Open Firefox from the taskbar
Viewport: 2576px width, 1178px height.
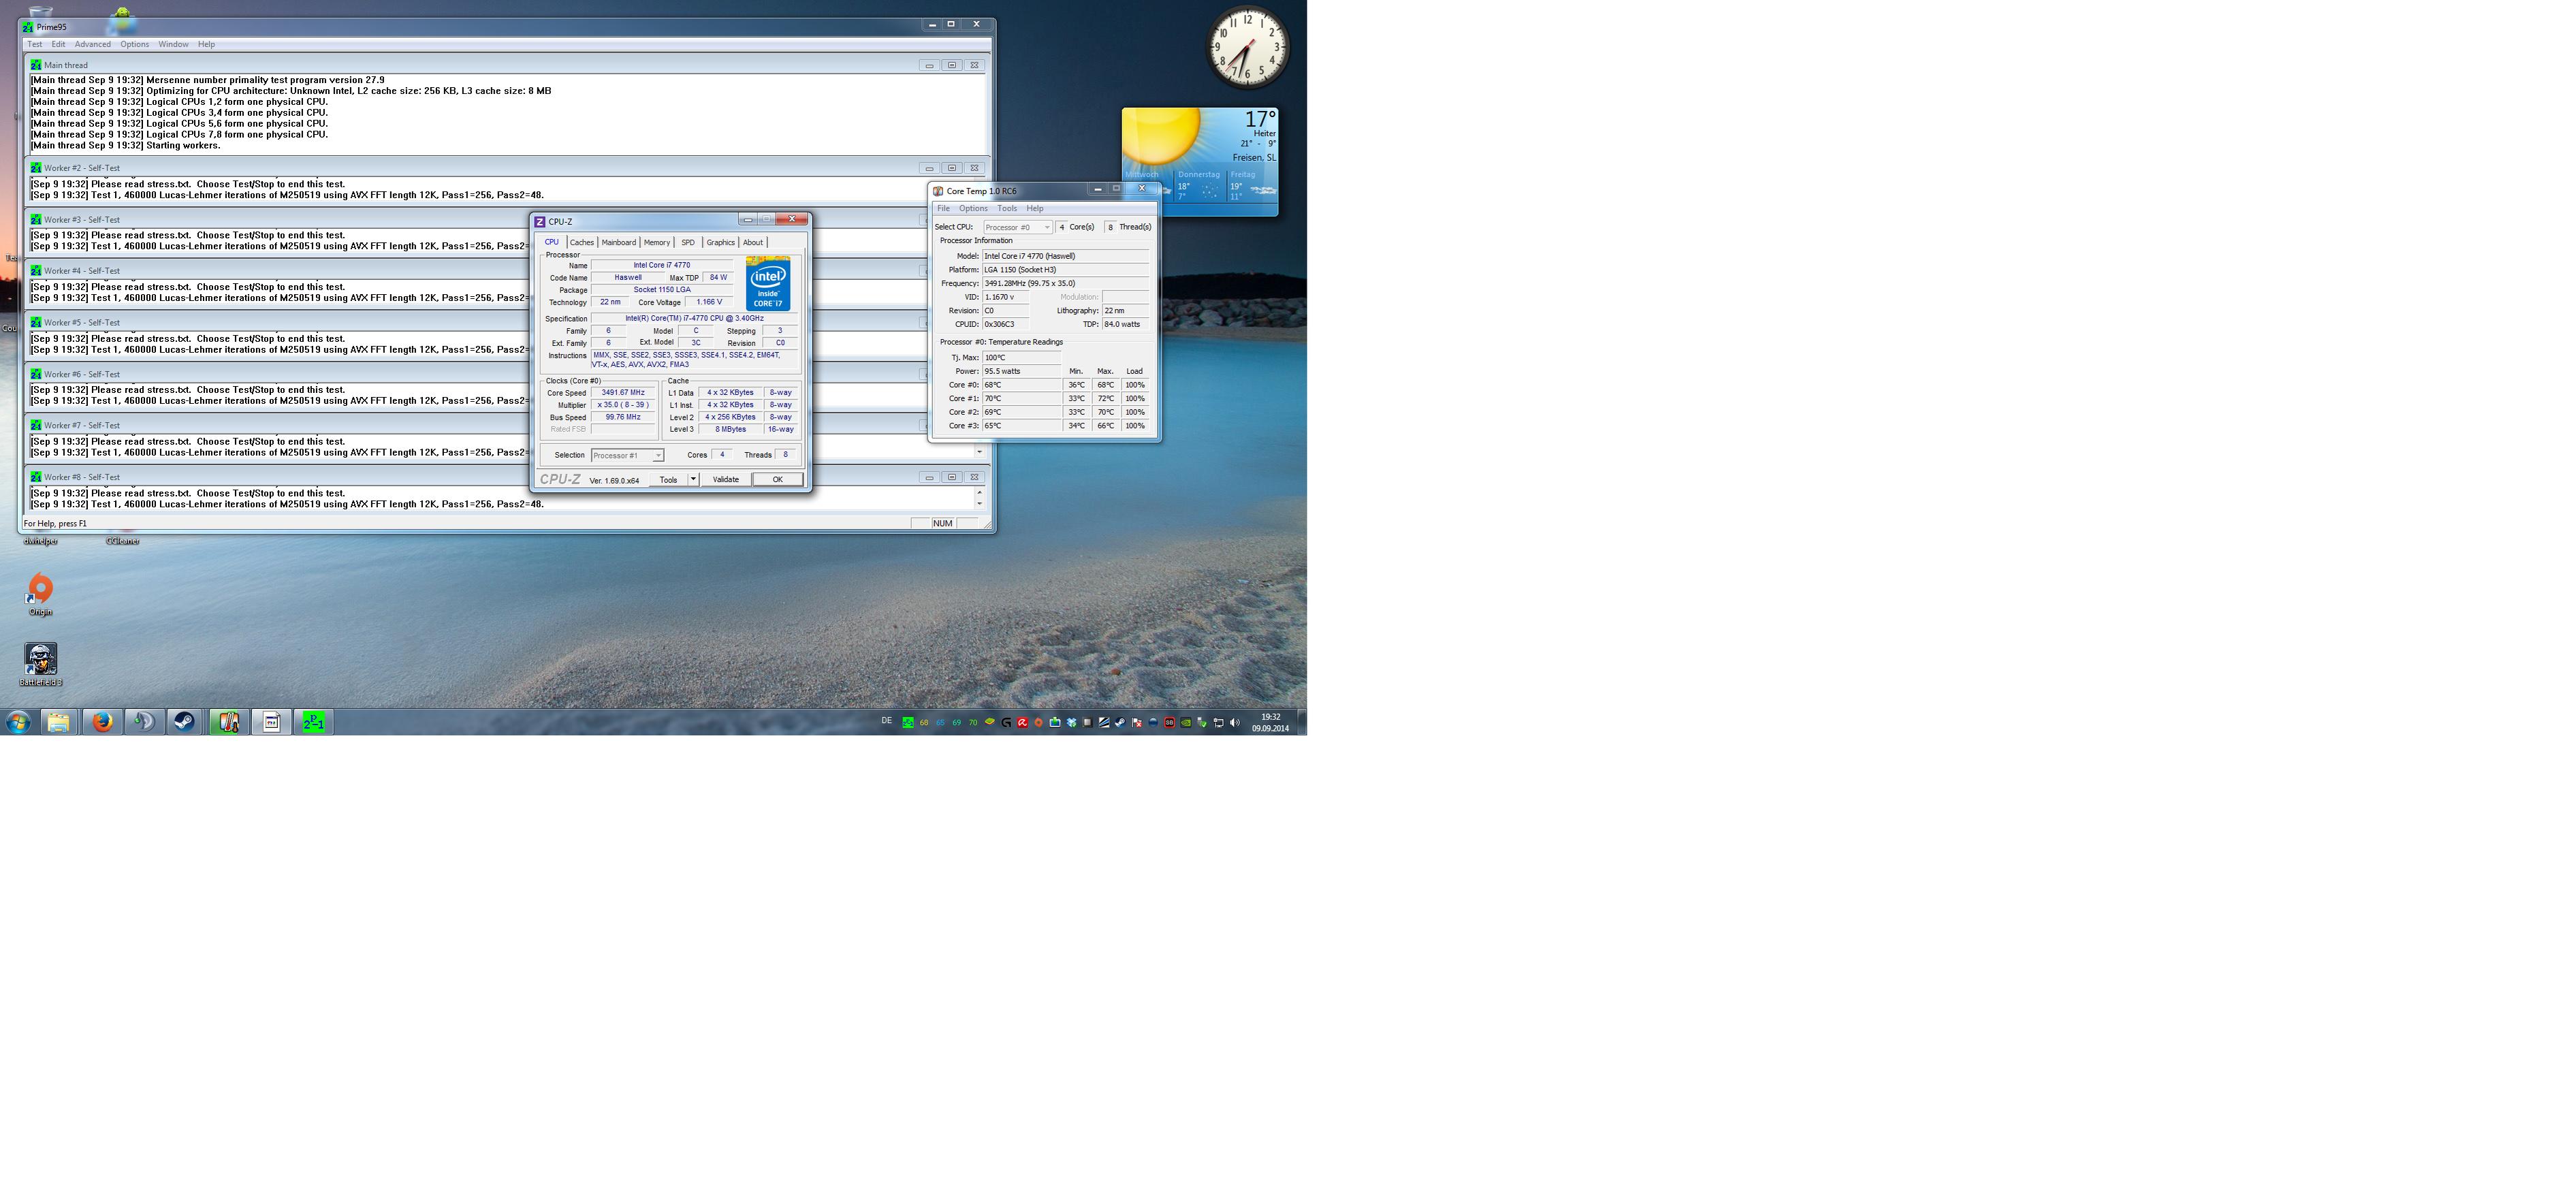tap(102, 722)
